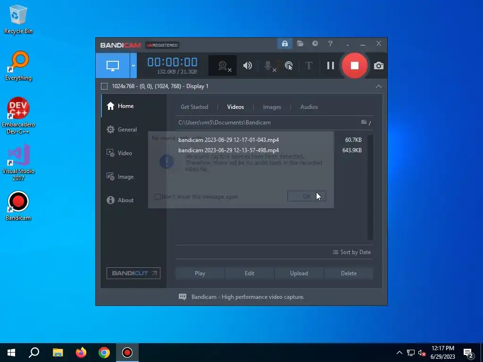Image resolution: width=483 pixels, height=362 pixels.
Task: Toggle the mouse click effects icon
Action: click(289, 66)
